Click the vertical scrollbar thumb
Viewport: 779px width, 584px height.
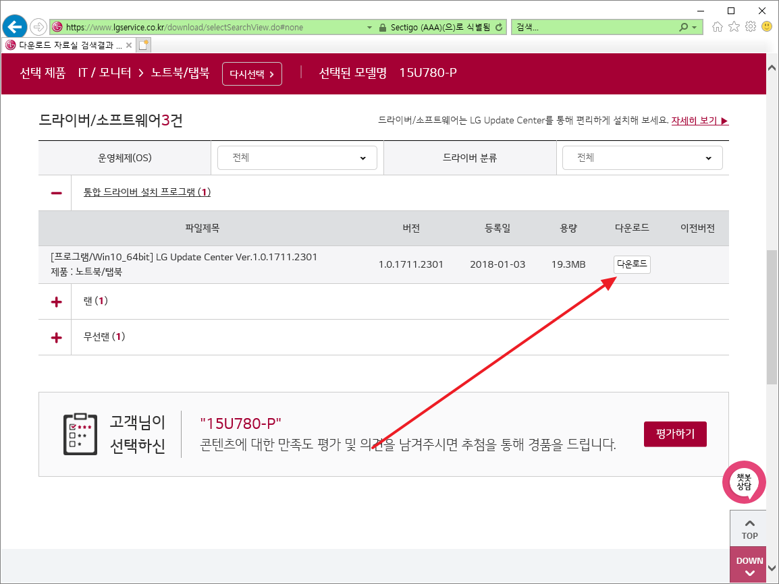click(772, 318)
